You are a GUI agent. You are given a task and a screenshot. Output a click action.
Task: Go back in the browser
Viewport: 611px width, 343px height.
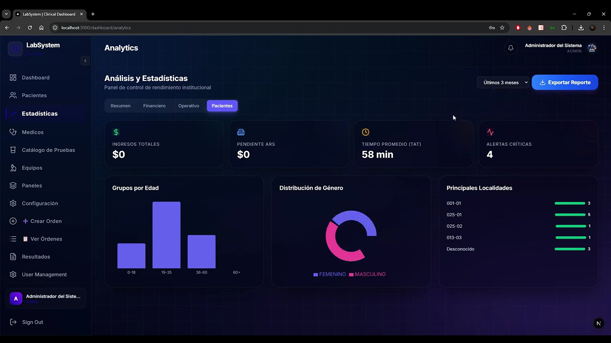7,28
